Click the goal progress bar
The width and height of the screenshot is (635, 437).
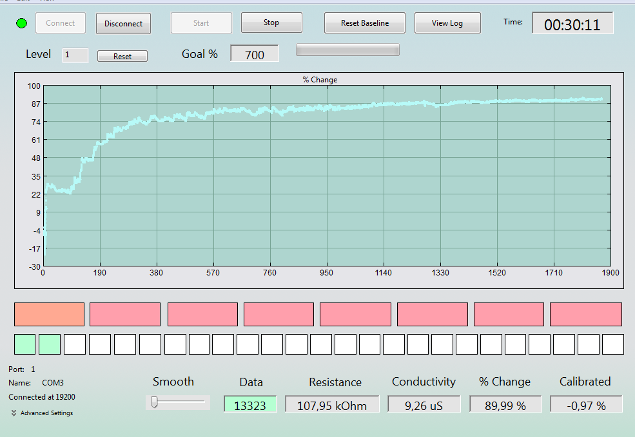click(x=347, y=50)
